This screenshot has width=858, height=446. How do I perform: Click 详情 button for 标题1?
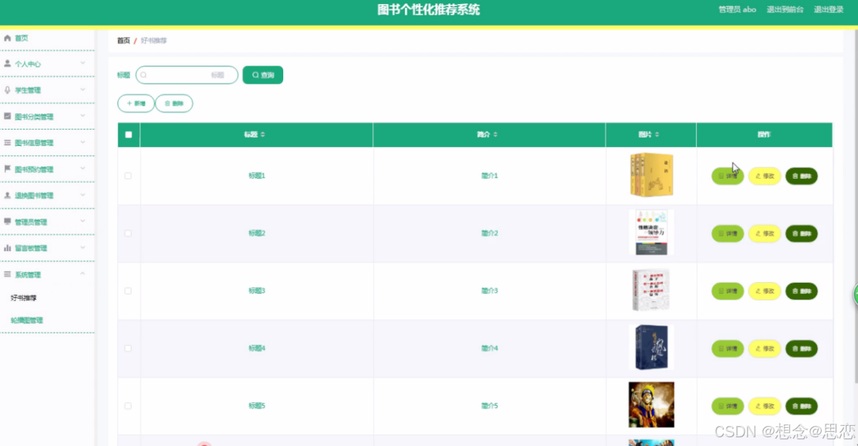click(728, 176)
